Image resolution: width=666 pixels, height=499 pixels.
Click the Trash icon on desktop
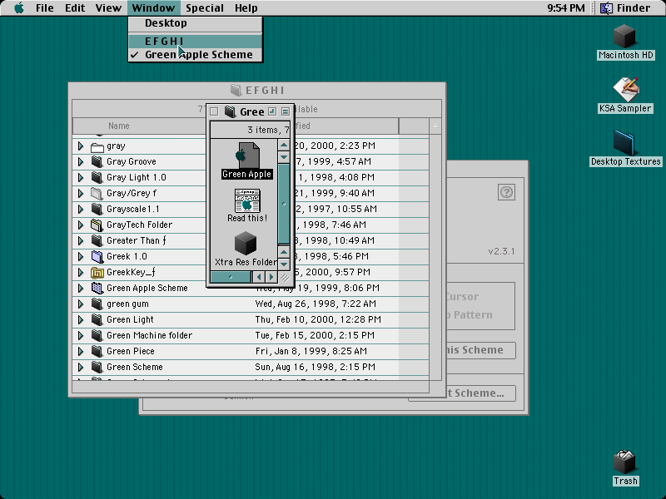pos(625,462)
